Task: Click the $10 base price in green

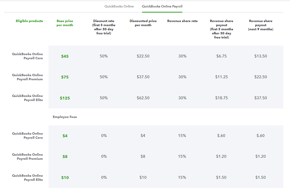Action: (x=65, y=178)
